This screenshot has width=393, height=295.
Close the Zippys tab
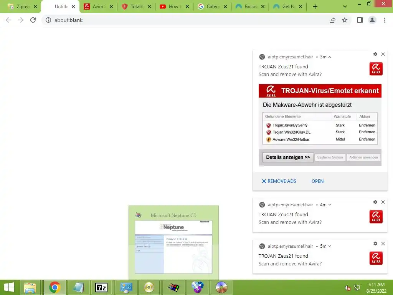coord(35,7)
